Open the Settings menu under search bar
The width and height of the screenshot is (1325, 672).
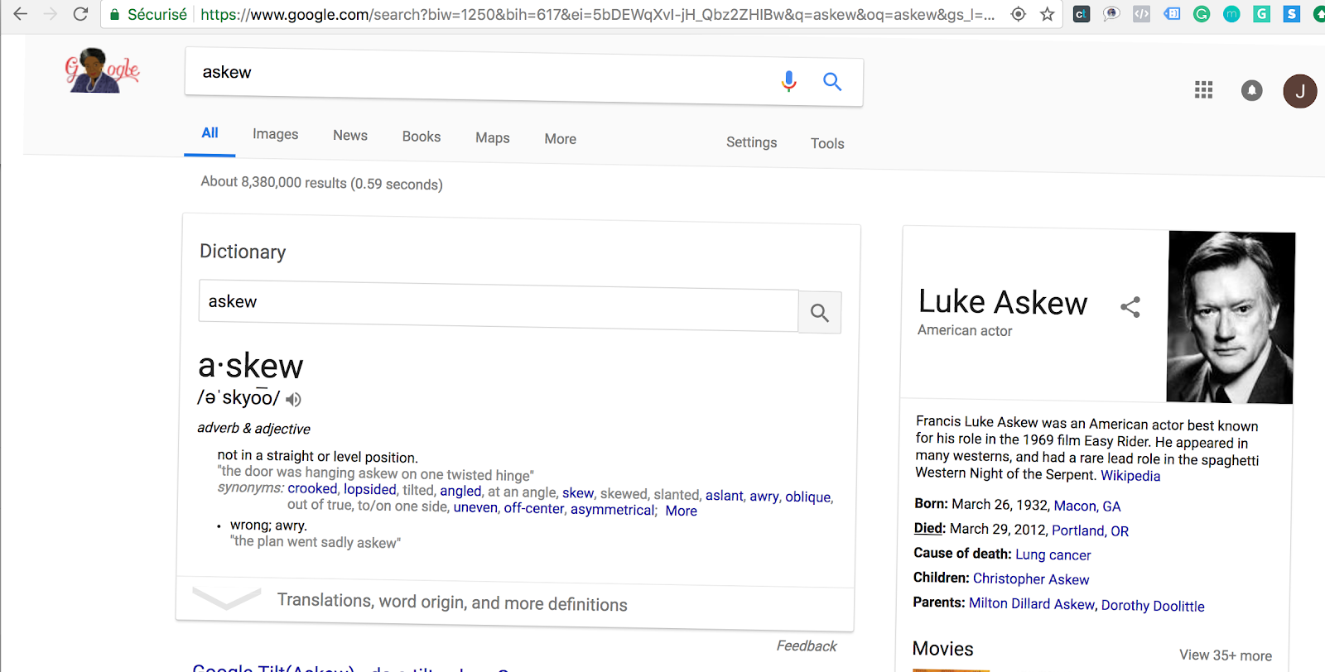click(752, 142)
